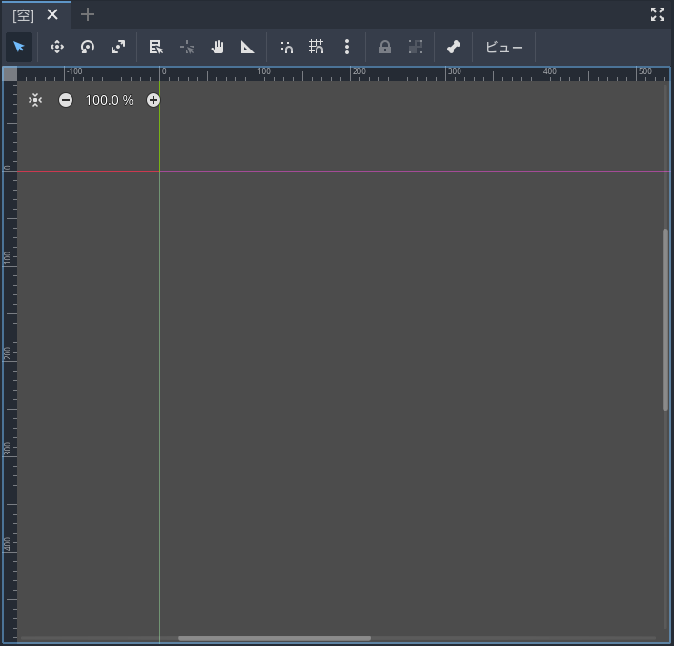Screen dimensions: 674x646
Task: Click the list-select nodes tool icon
Action: point(156,47)
